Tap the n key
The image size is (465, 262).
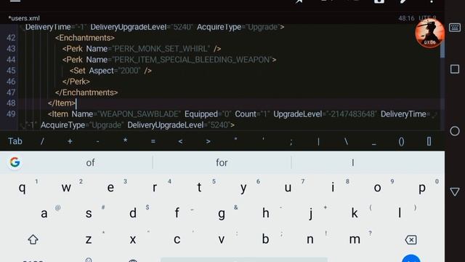point(310,239)
